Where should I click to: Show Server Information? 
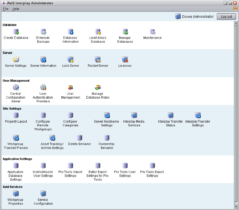coord(43,60)
